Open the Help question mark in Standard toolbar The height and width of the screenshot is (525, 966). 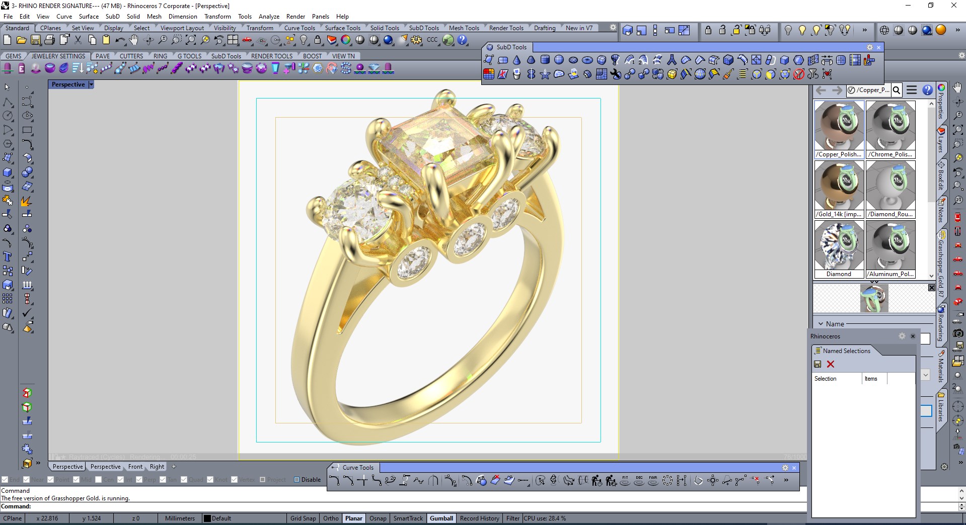pos(462,40)
